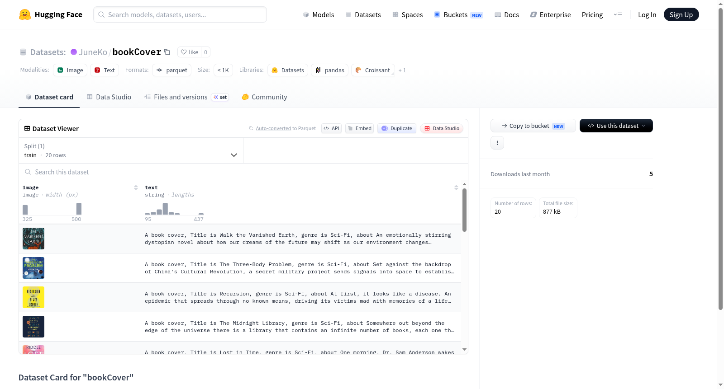The width and height of the screenshot is (724, 389).
Task: Open the Walk the Vanished Earth cover thumbnail
Action: [x=33, y=239]
